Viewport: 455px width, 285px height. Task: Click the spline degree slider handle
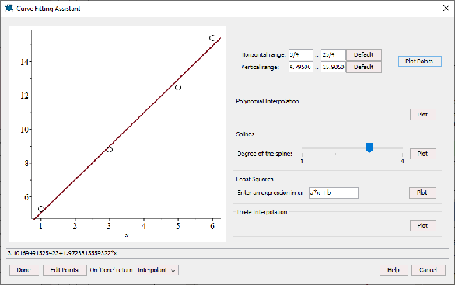pyautogui.click(x=369, y=148)
